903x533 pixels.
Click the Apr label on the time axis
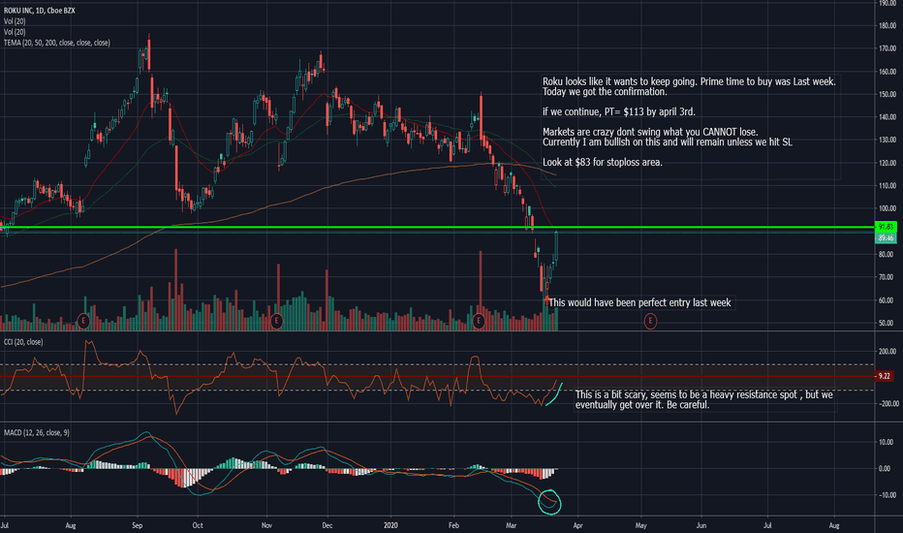(x=577, y=525)
